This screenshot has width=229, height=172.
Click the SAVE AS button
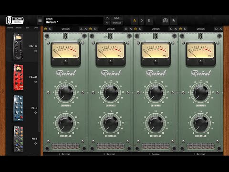pyautogui.click(x=117, y=23)
